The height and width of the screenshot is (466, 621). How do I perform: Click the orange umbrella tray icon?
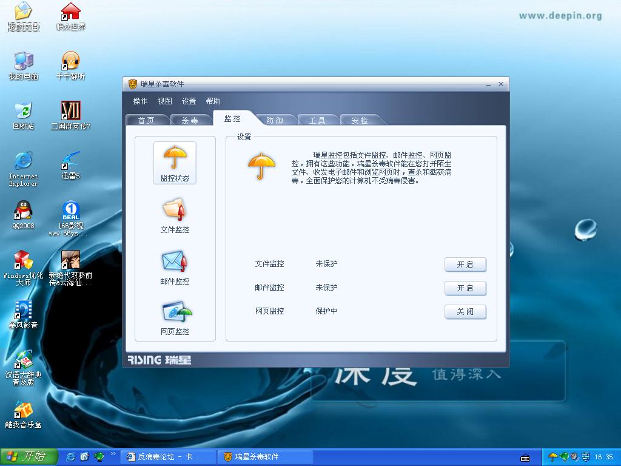pyautogui.click(x=552, y=457)
